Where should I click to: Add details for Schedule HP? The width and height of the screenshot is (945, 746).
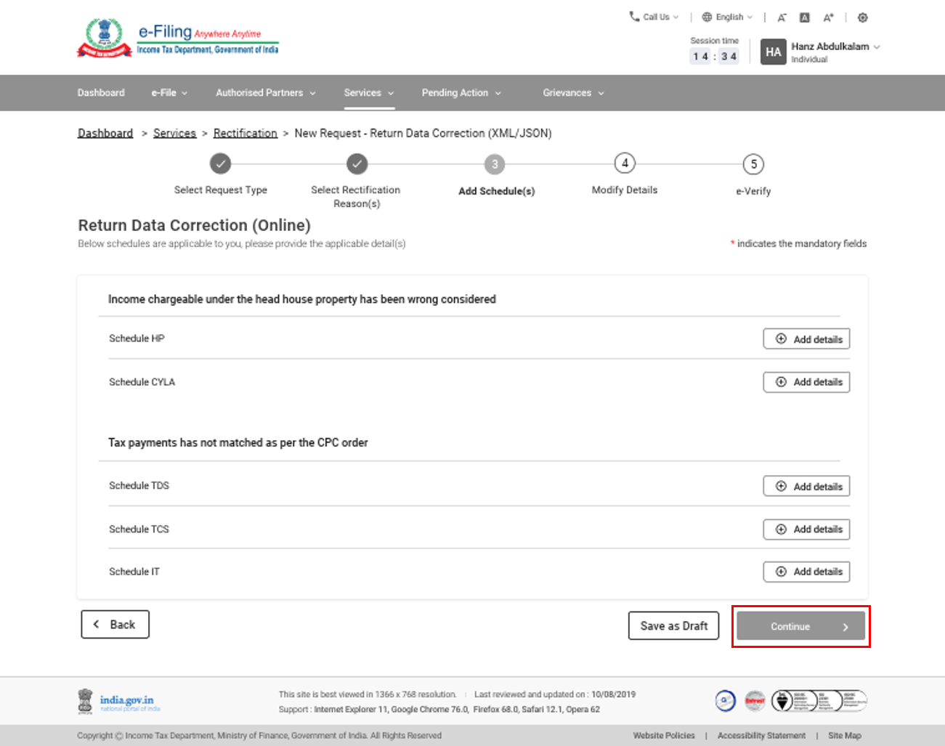(806, 339)
